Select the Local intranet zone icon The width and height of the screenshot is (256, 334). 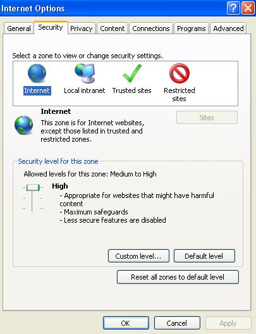(x=85, y=73)
